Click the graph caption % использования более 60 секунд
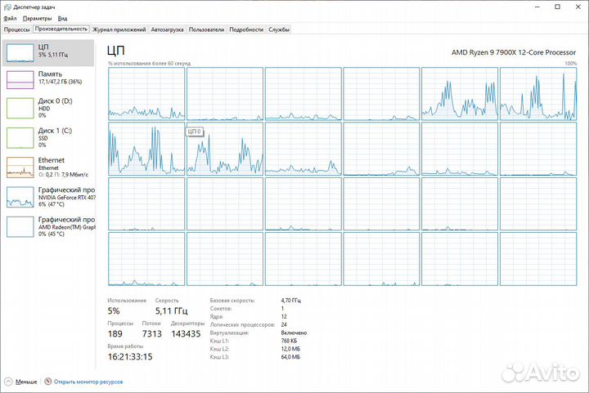The image size is (589, 393). pyautogui.click(x=149, y=64)
